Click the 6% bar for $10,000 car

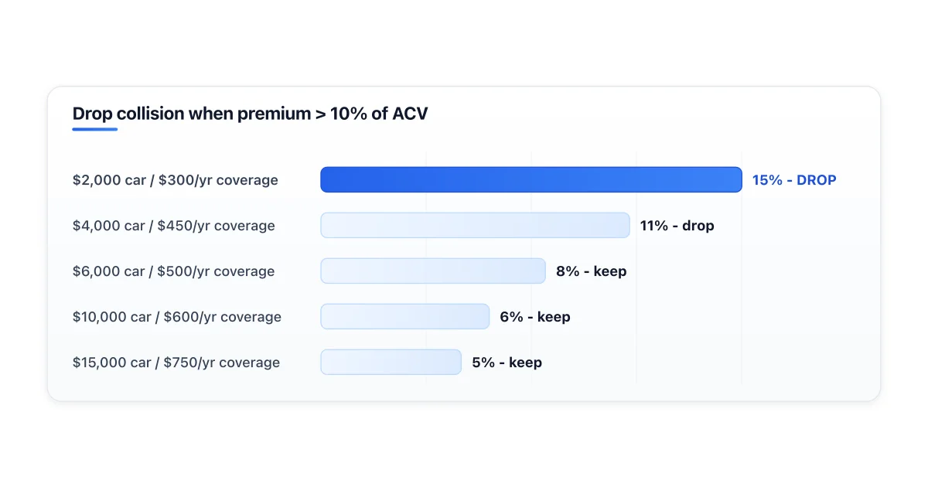pyautogui.click(x=405, y=316)
